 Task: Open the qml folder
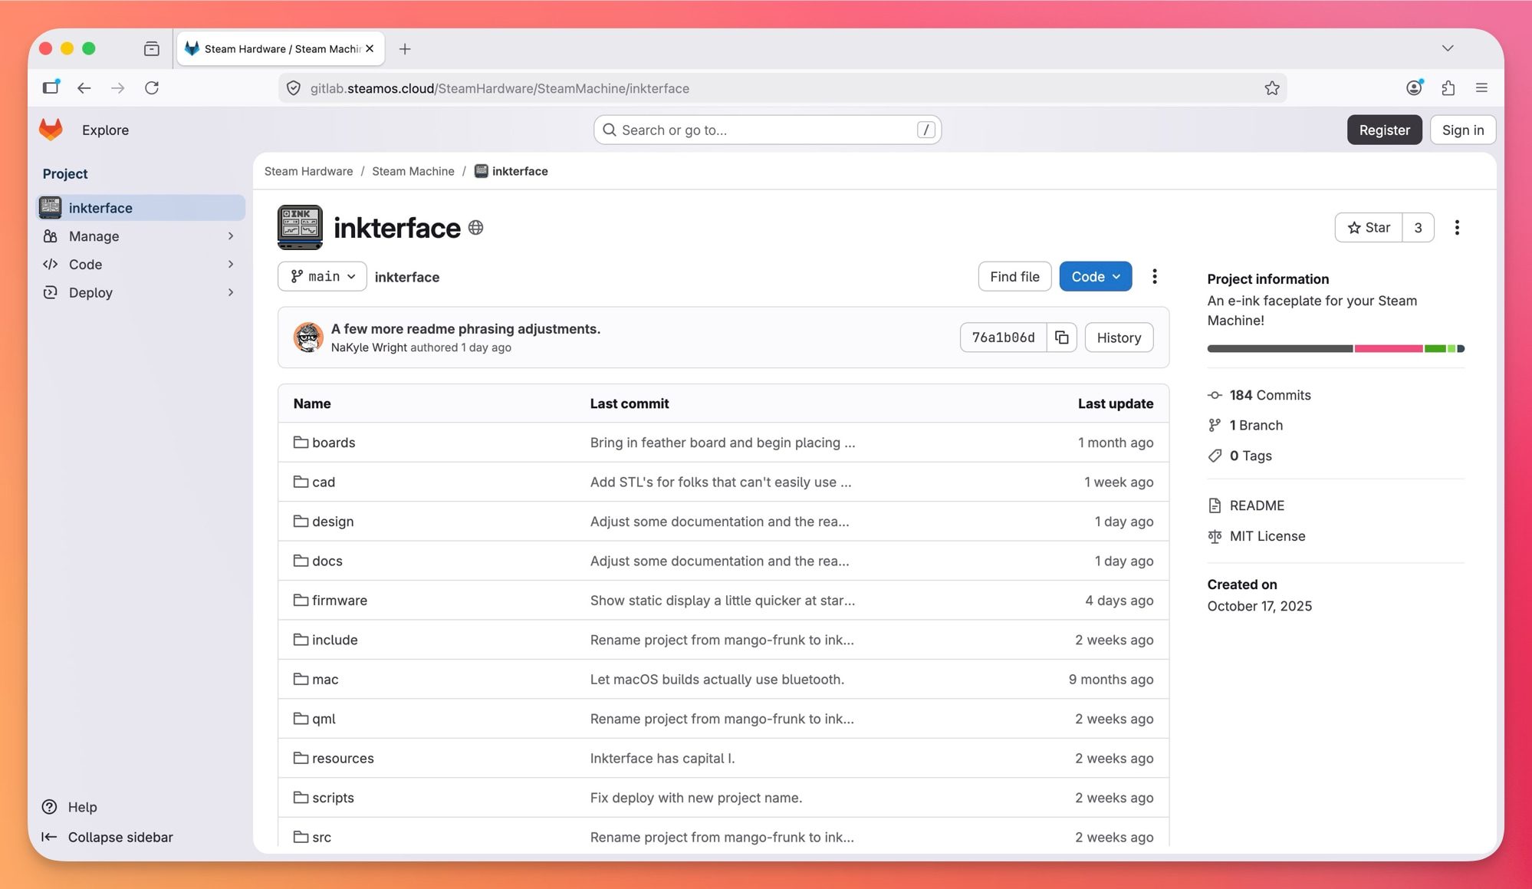point(324,719)
